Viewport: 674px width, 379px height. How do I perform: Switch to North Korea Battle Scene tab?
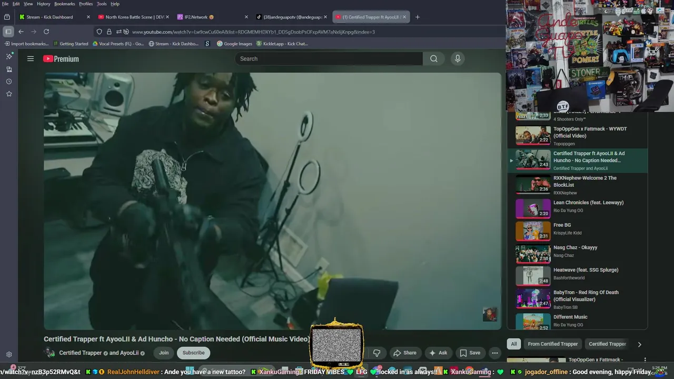(x=133, y=17)
